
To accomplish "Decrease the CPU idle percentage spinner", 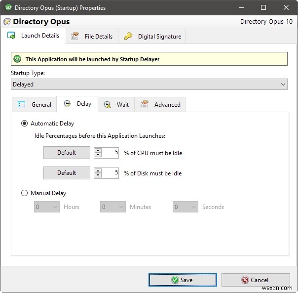I will 98,155.
